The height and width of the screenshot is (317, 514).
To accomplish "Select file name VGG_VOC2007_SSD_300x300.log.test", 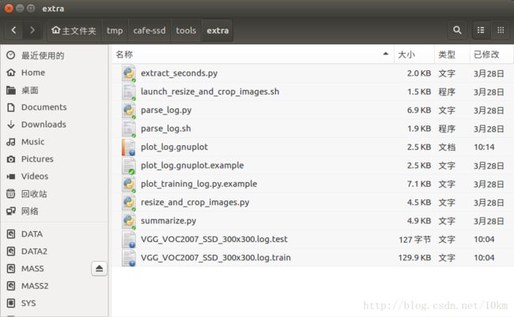I will pyautogui.click(x=214, y=240).
